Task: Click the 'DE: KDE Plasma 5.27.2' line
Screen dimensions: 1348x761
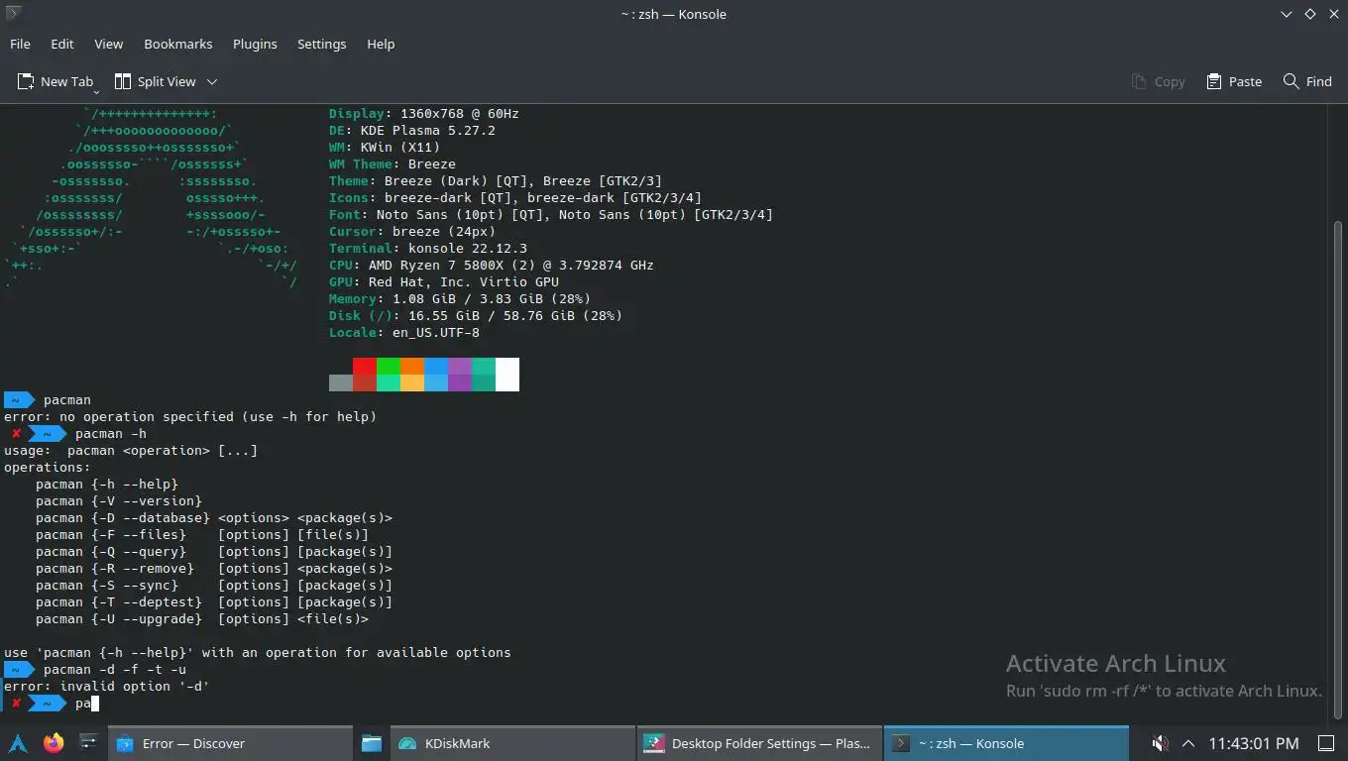Action: (412, 130)
